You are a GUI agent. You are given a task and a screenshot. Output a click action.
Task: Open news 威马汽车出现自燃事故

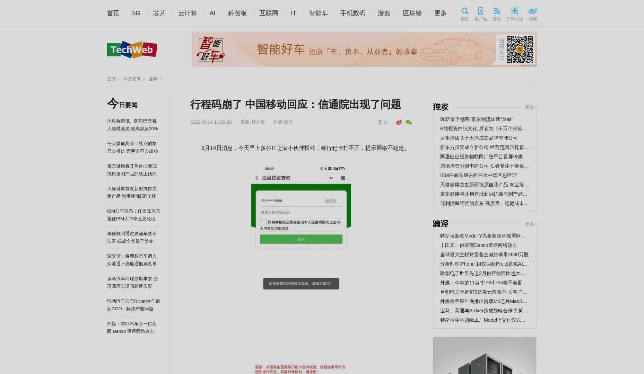coord(132,283)
